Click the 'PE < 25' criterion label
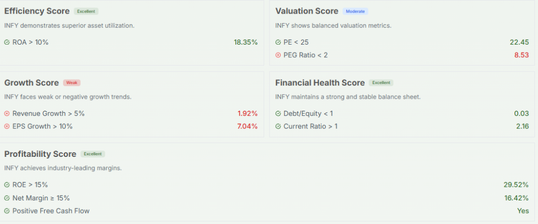The height and width of the screenshot is (224, 538). pos(296,42)
